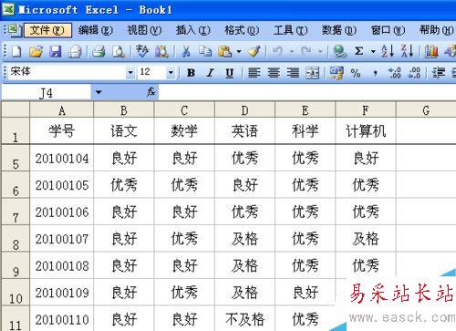Select the 计算机 header cell
Image resolution: width=456 pixels, height=331 pixels.
366,130
